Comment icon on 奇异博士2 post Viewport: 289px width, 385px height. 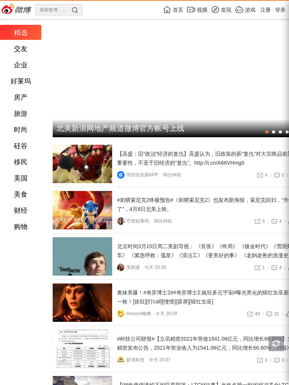269,314
